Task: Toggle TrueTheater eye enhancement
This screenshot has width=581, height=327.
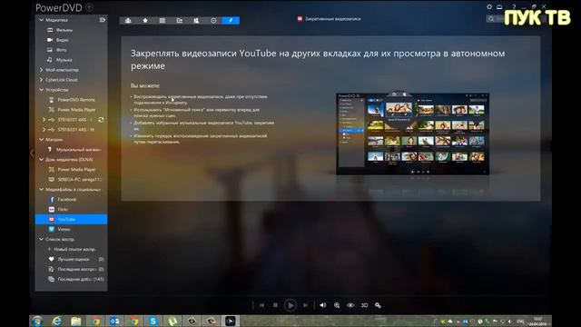Action: (x=350, y=305)
